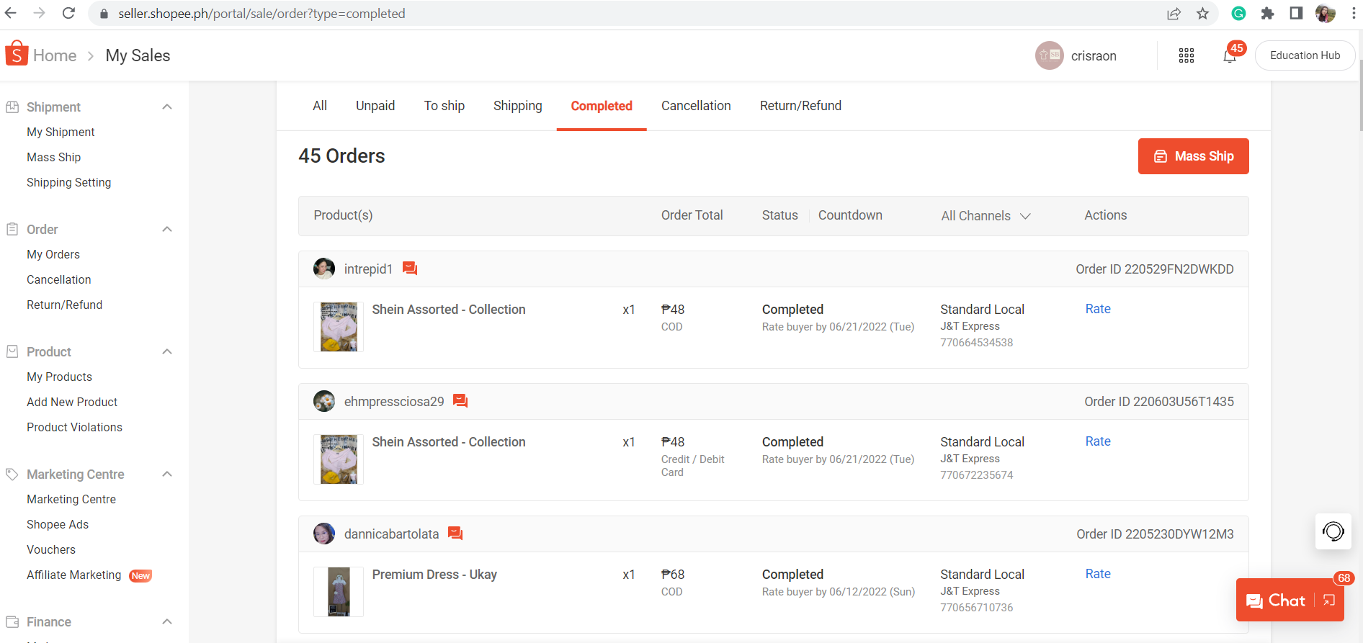Open the notifications bell icon
Viewport: 1363px width, 643px height.
[1230, 56]
